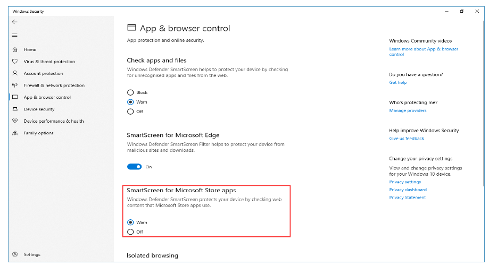The height and width of the screenshot is (266, 489).
Task: Click the Privacy dashboard link
Action: (x=408, y=190)
